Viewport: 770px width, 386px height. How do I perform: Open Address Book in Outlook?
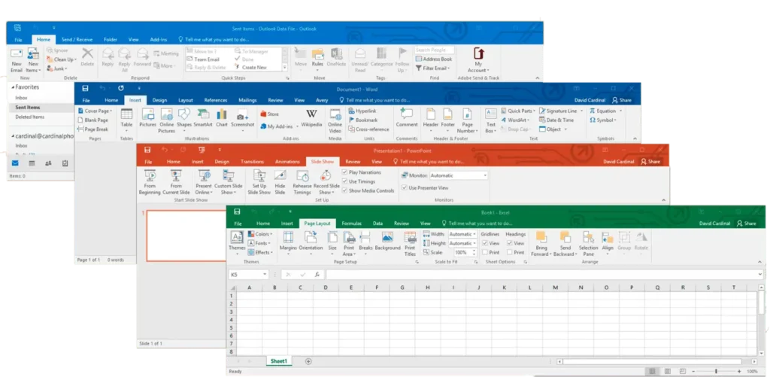tap(434, 59)
